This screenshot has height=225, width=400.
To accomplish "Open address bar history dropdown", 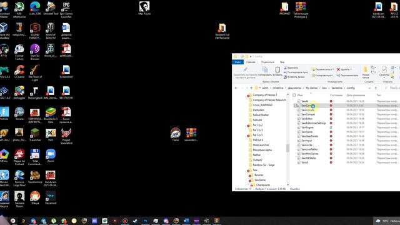I will click(369, 88).
